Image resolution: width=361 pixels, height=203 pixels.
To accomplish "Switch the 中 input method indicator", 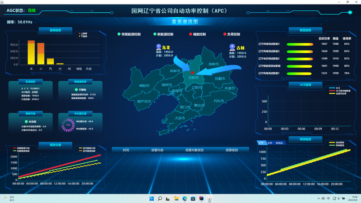I will [329, 198].
